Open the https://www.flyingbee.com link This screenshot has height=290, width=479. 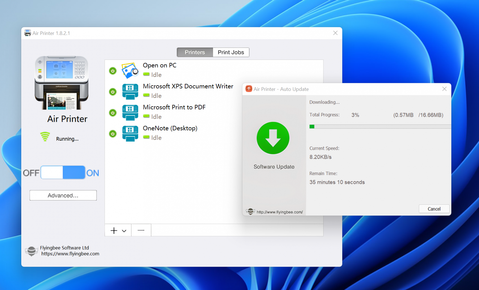tap(70, 254)
